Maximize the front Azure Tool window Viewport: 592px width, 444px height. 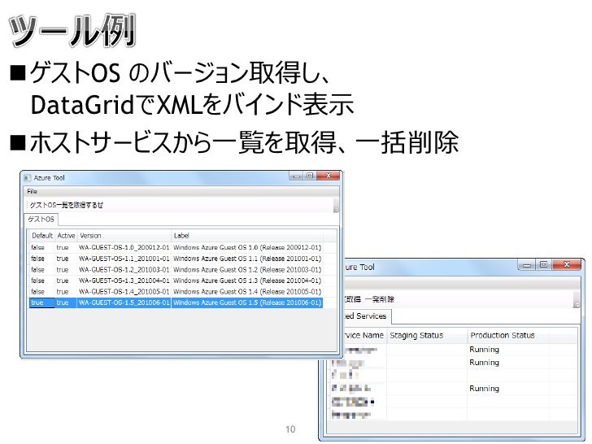(310, 176)
